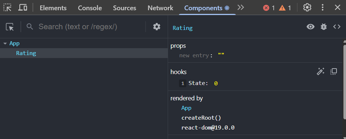The image size is (346, 139).
Task: Click the createRoot() entry
Action: click(x=201, y=118)
